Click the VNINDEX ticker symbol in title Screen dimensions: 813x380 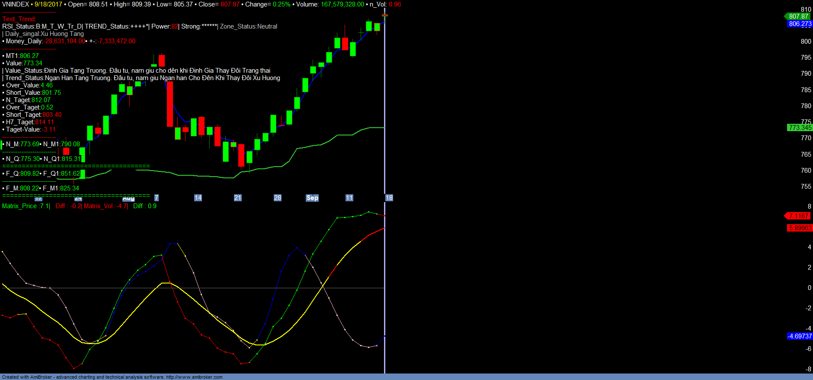16,4
